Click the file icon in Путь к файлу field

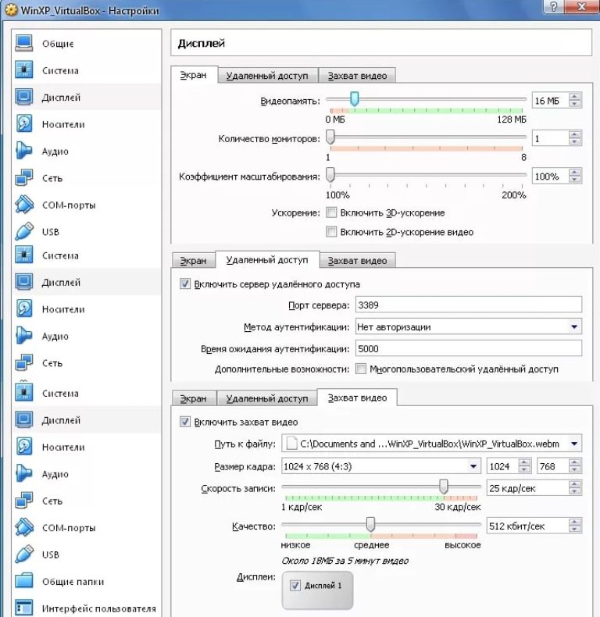tap(291, 444)
